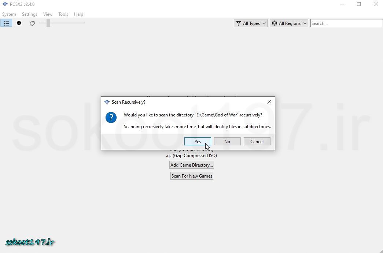Toggle show titles tag icon
This screenshot has height=253, width=383.
click(32, 23)
